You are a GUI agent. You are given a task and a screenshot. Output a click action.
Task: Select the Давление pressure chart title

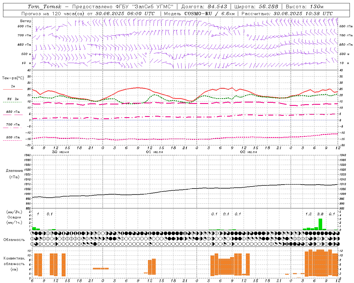point(14,171)
